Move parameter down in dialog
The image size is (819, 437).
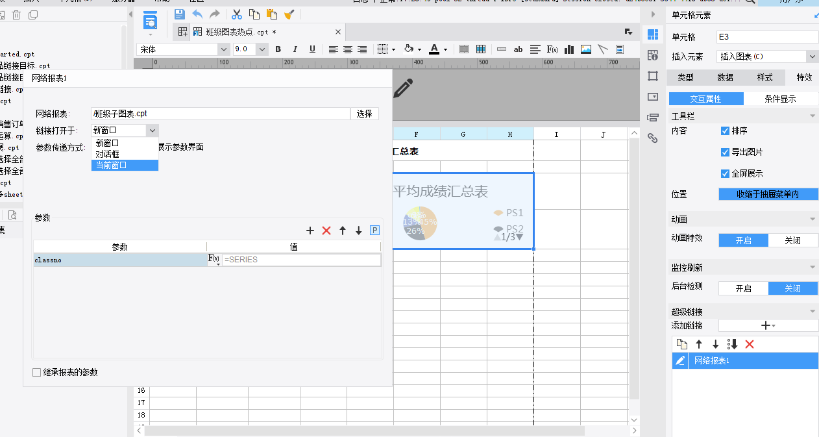(358, 231)
